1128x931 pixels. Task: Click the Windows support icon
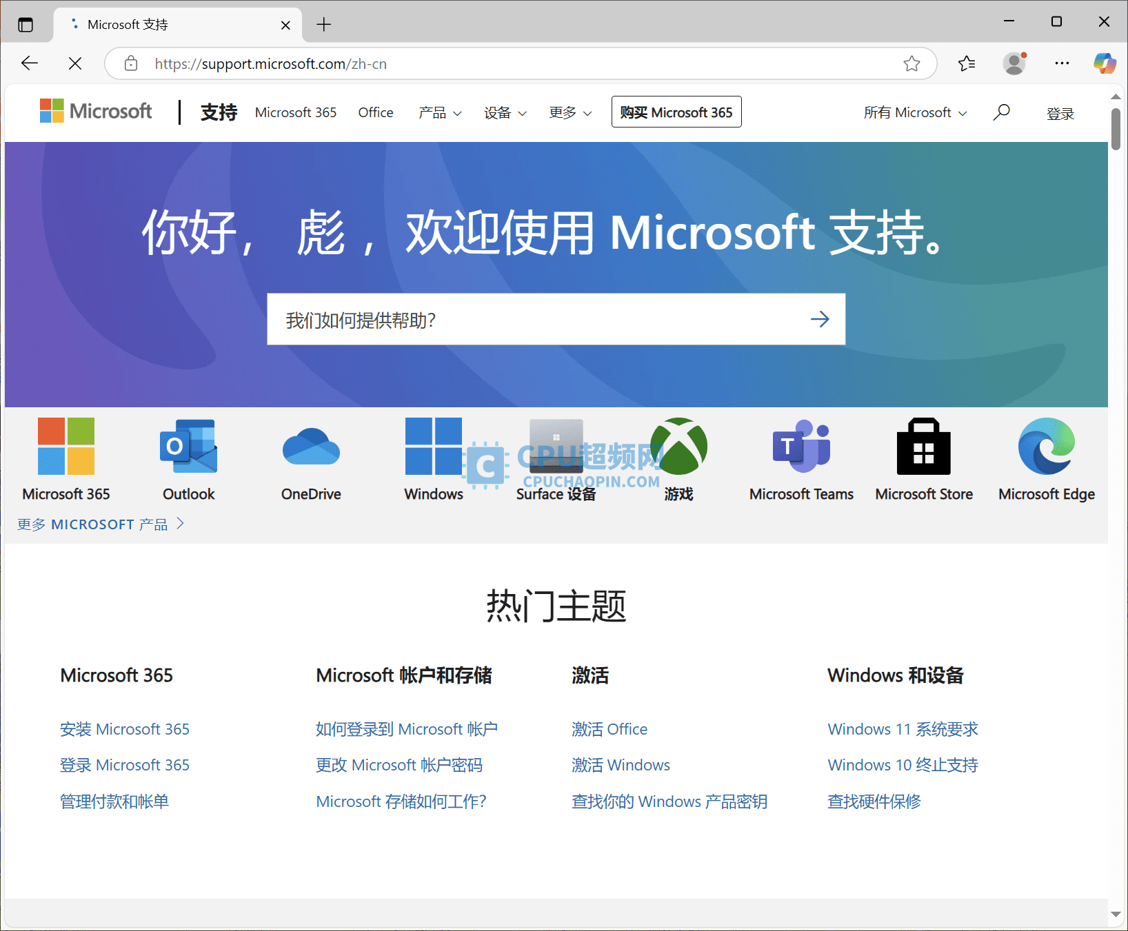[x=433, y=447]
